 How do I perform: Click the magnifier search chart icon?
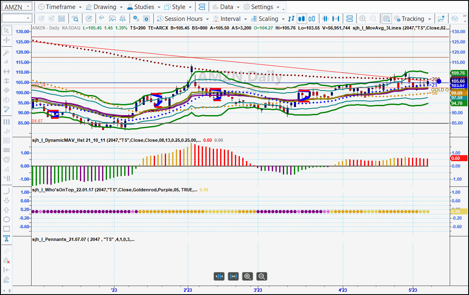coord(75,18)
